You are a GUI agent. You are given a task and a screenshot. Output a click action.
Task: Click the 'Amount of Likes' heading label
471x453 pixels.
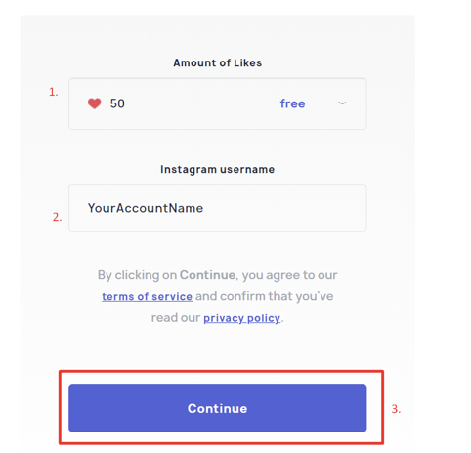pyautogui.click(x=218, y=62)
